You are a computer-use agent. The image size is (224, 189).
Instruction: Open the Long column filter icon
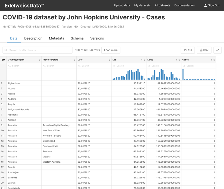[176, 60]
